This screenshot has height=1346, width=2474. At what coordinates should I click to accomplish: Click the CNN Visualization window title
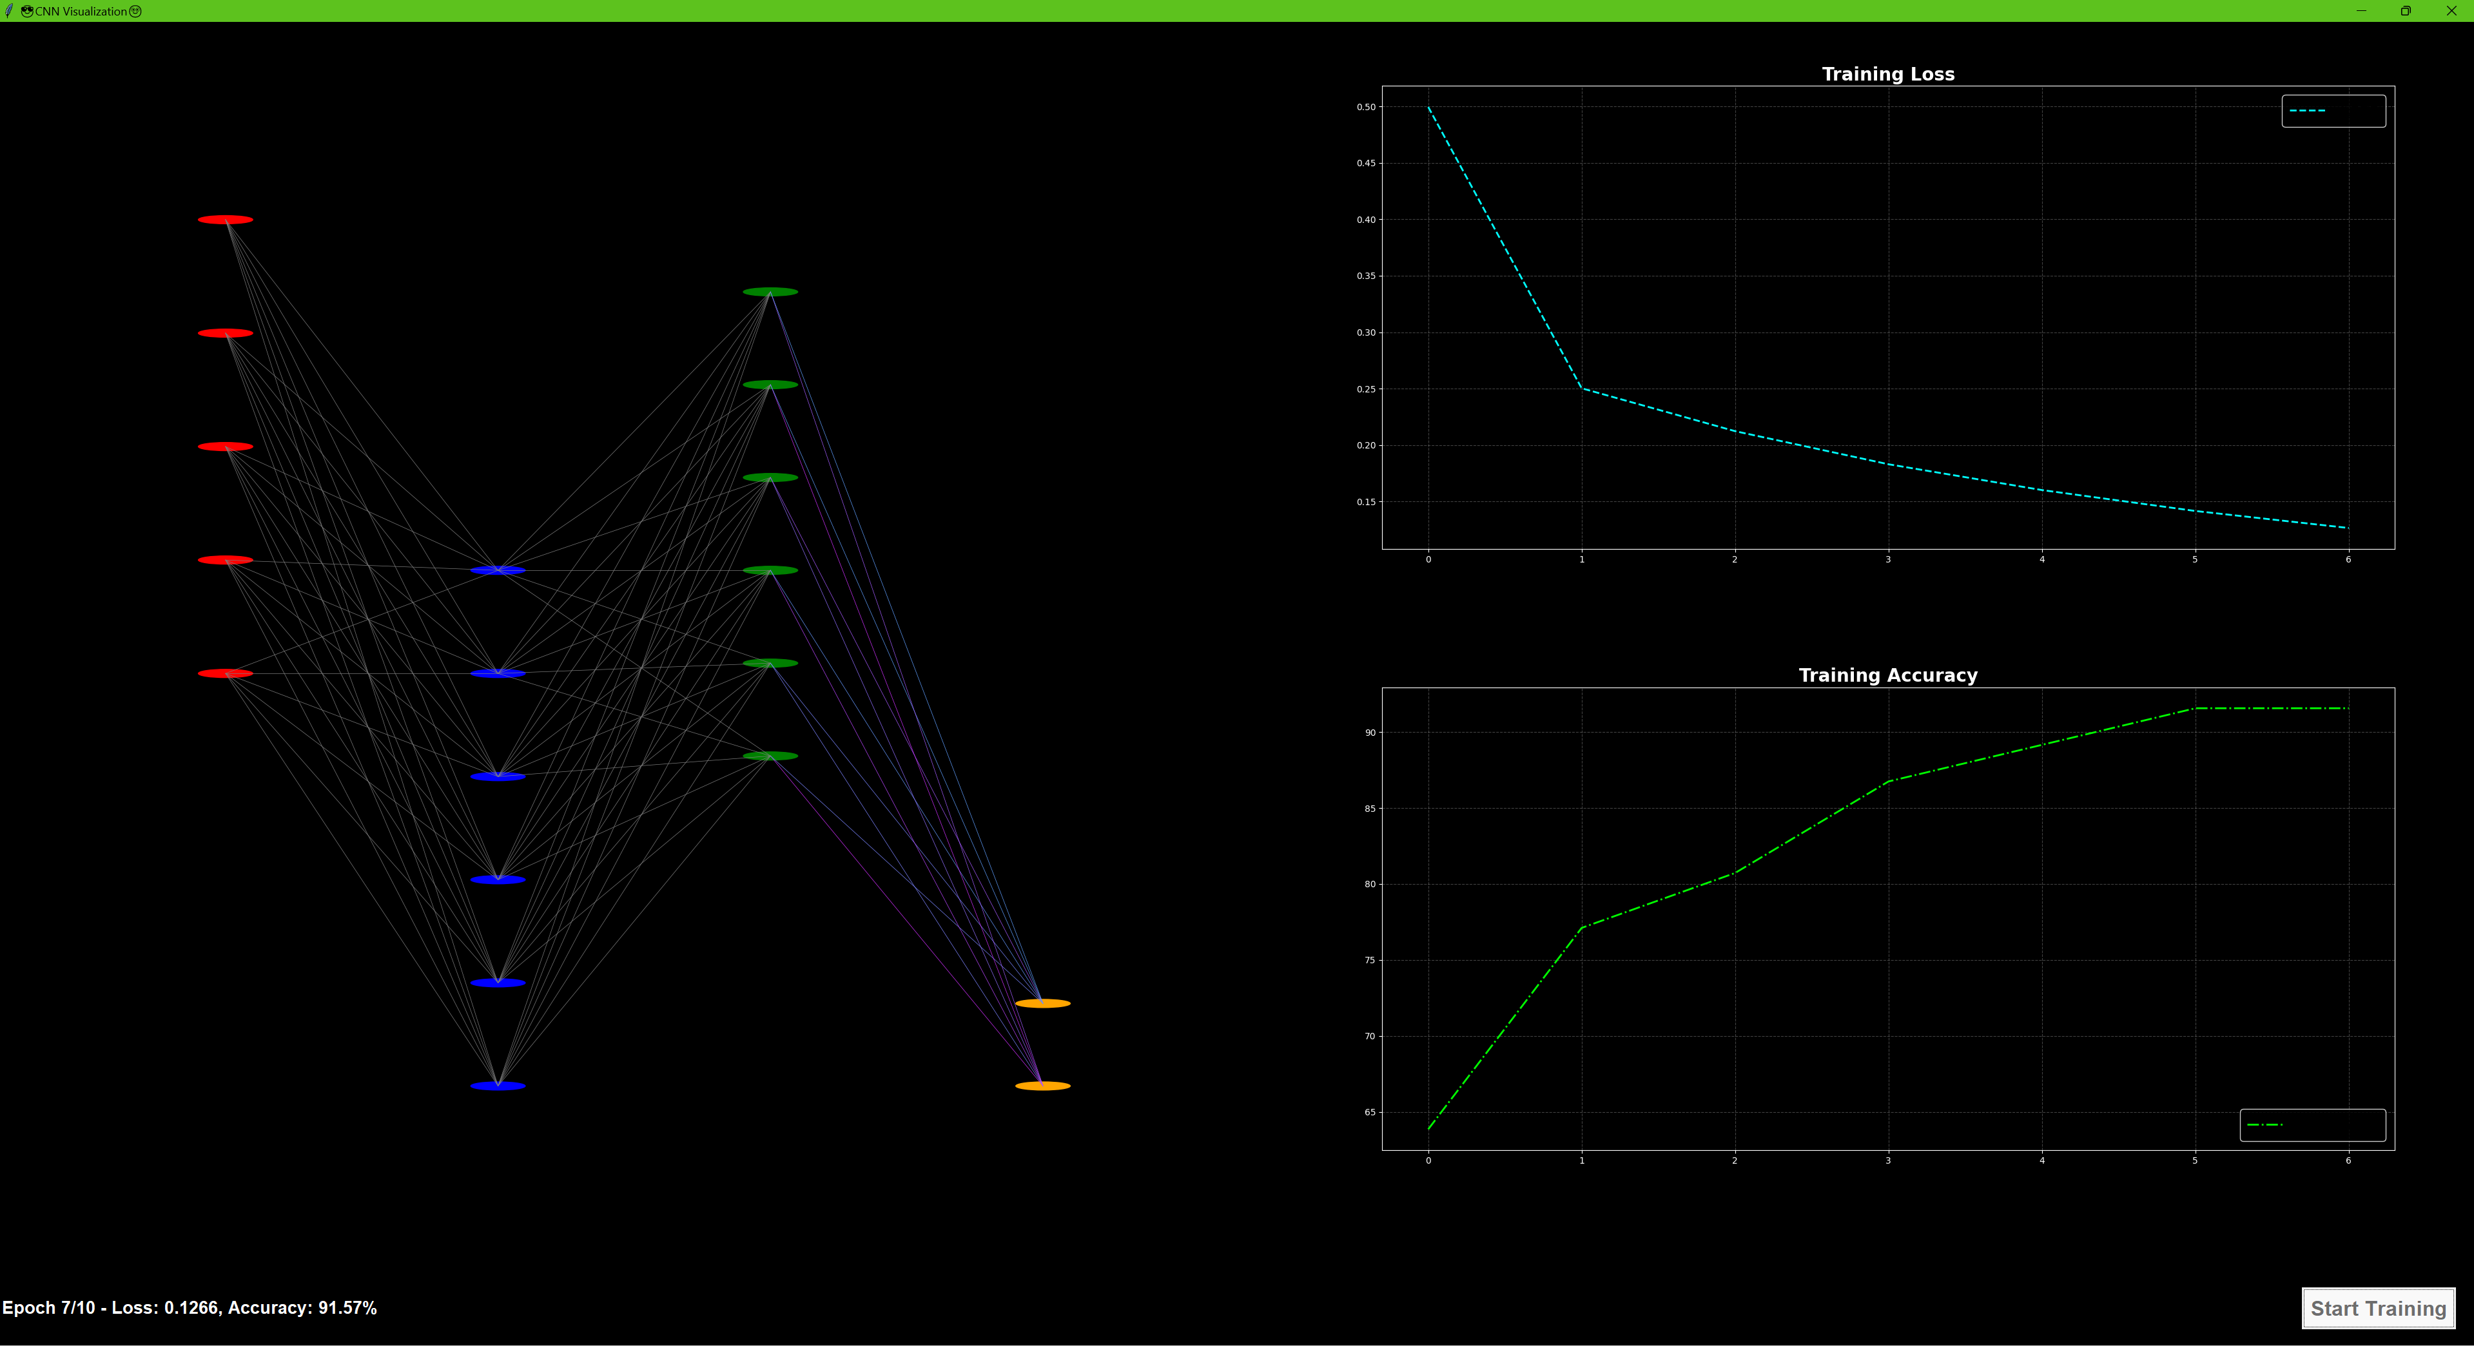tap(81, 12)
